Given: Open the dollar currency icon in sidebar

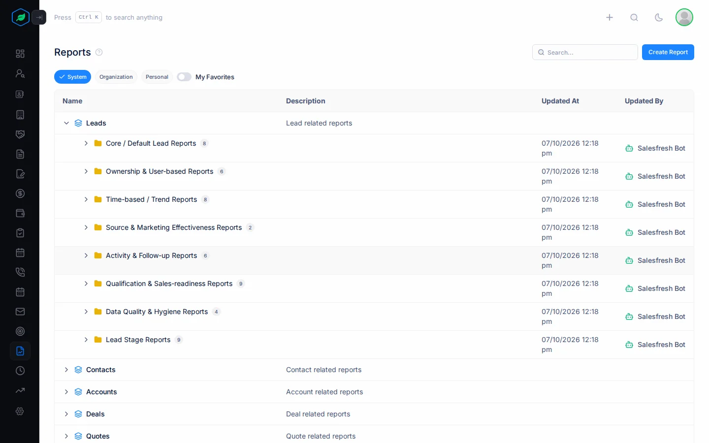Looking at the screenshot, I should [20, 193].
